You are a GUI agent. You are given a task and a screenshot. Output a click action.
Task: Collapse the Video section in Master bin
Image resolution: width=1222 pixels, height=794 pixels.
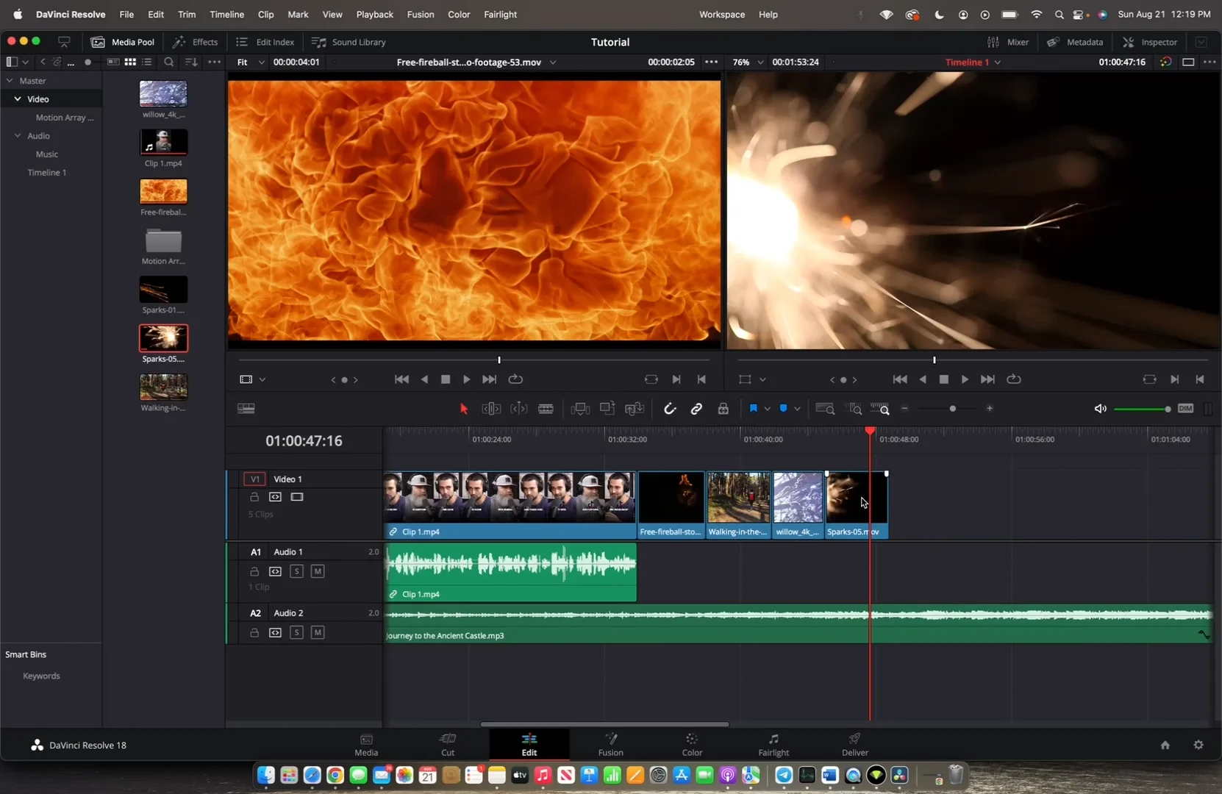pos(16,99)
